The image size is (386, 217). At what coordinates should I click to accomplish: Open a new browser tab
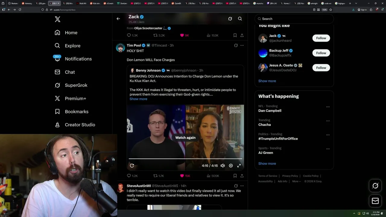point(350,3)
